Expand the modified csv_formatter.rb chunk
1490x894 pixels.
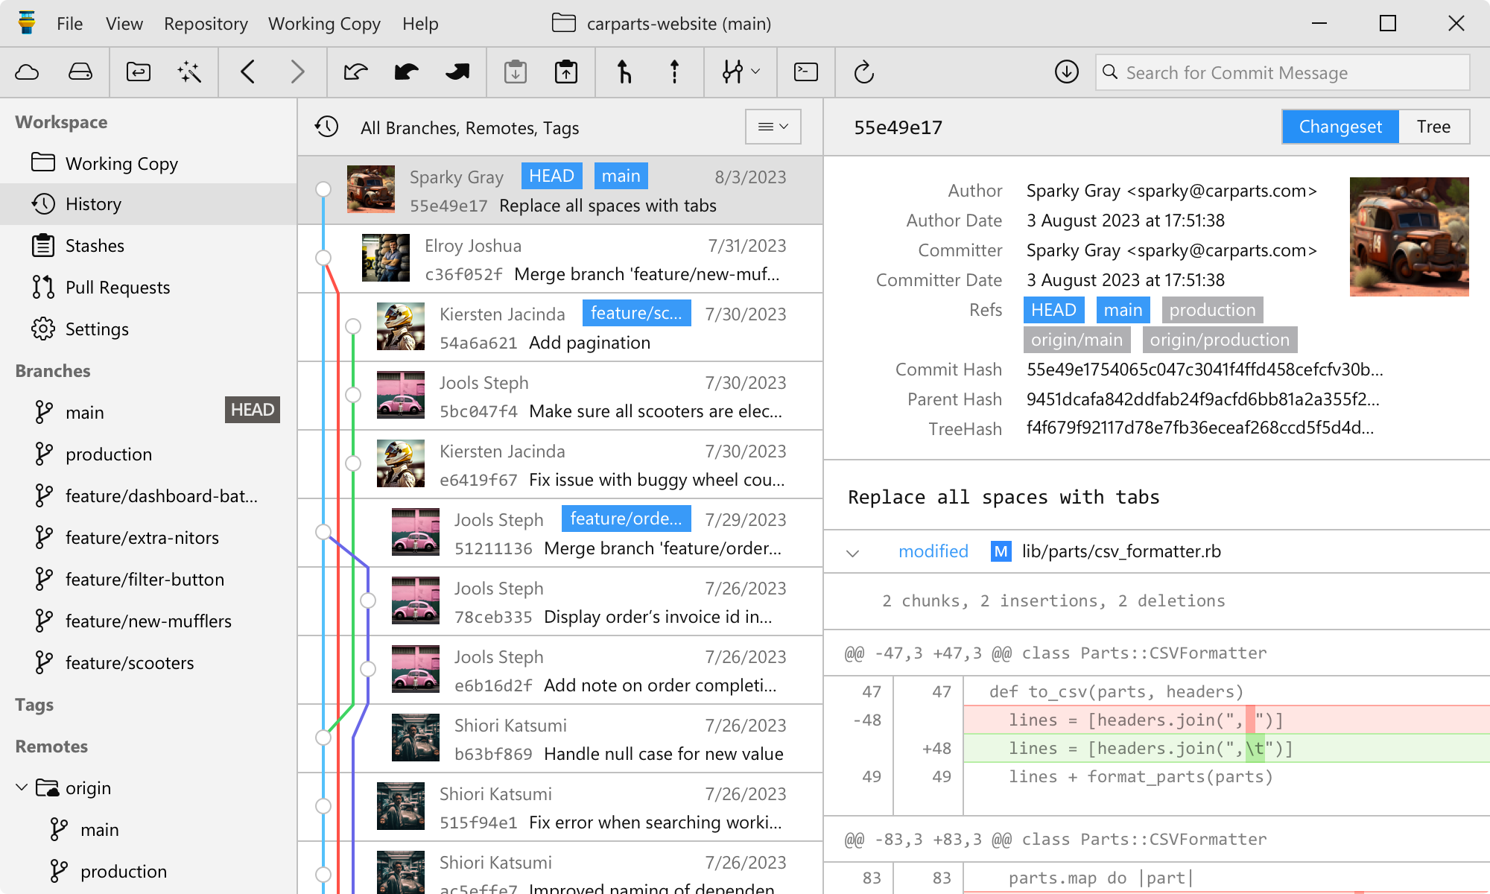(852, 551)
